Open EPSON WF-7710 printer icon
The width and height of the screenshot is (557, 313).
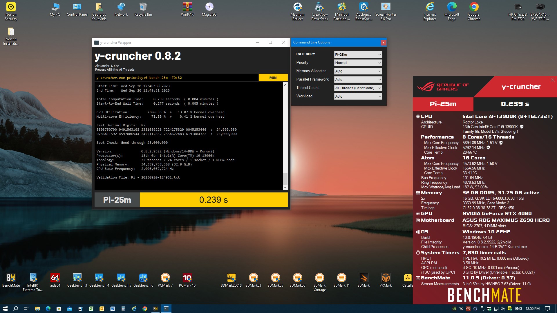tap(540, 12)
